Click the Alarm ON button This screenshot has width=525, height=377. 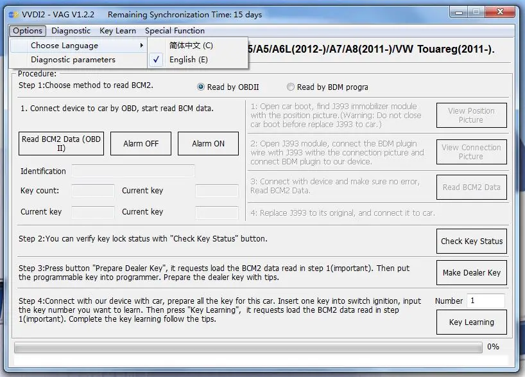[208, 143]
